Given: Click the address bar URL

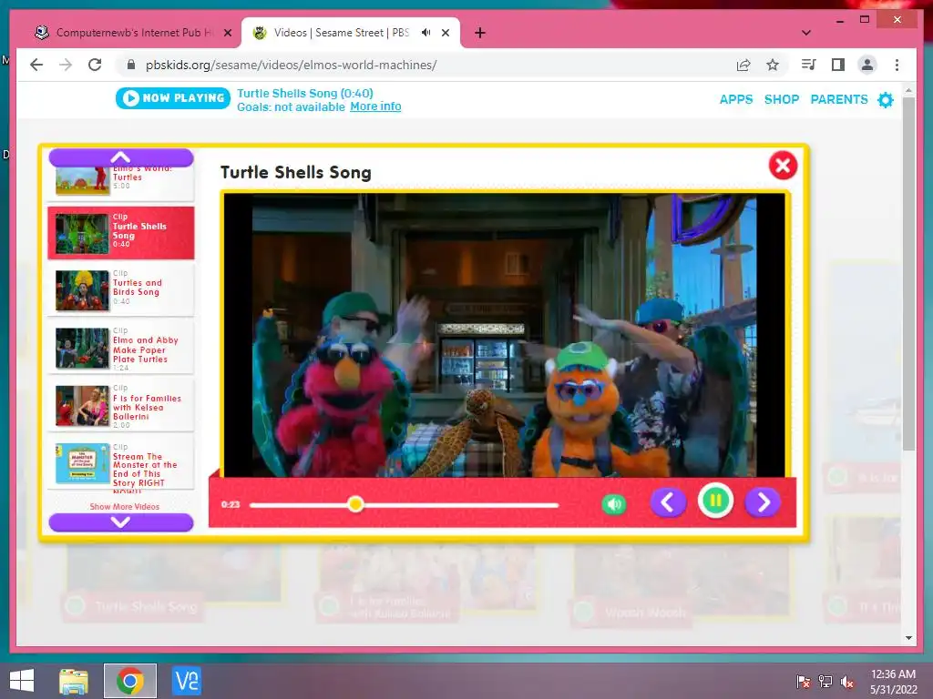Looking at the screenshot, I should pos(291,65).
